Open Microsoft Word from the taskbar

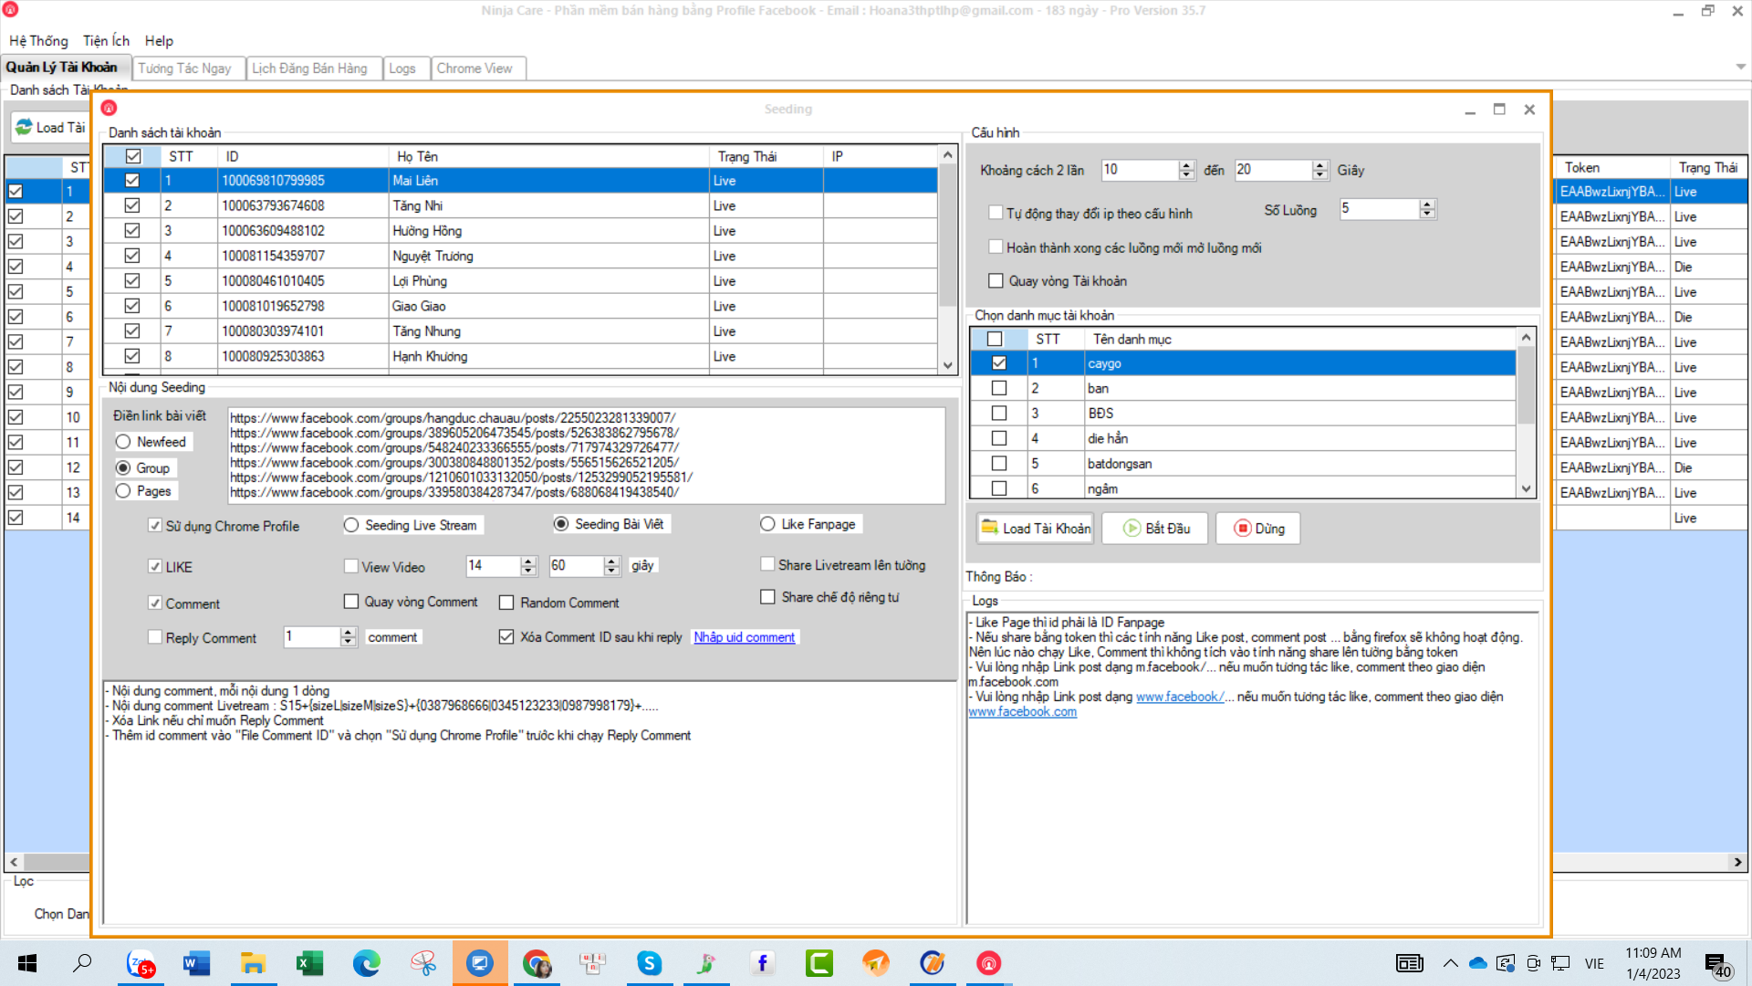click(x=196, y=963)
